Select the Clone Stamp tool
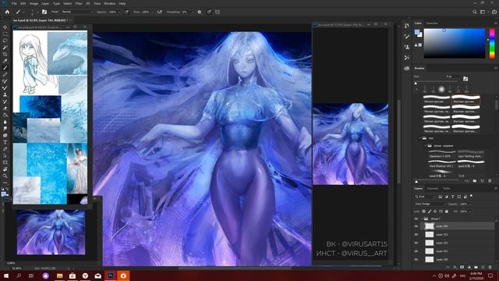The height and width of the screenshot is (281, 499). [x=5, y=94]
